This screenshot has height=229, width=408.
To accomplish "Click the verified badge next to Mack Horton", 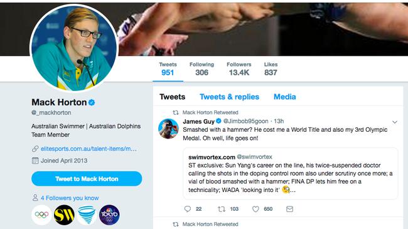I will (92, 102).
